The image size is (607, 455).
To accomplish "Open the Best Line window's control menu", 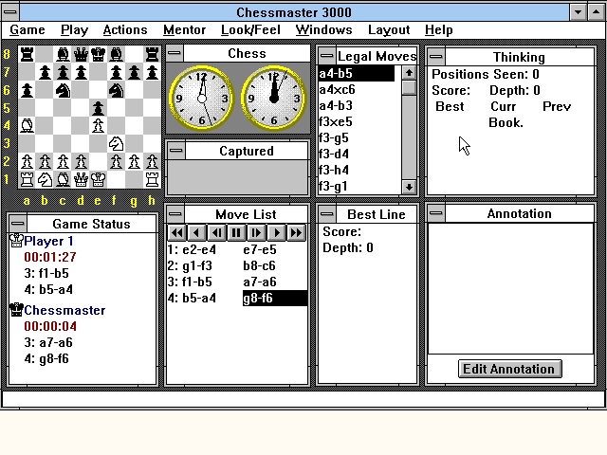I will [x=327, y=213].
